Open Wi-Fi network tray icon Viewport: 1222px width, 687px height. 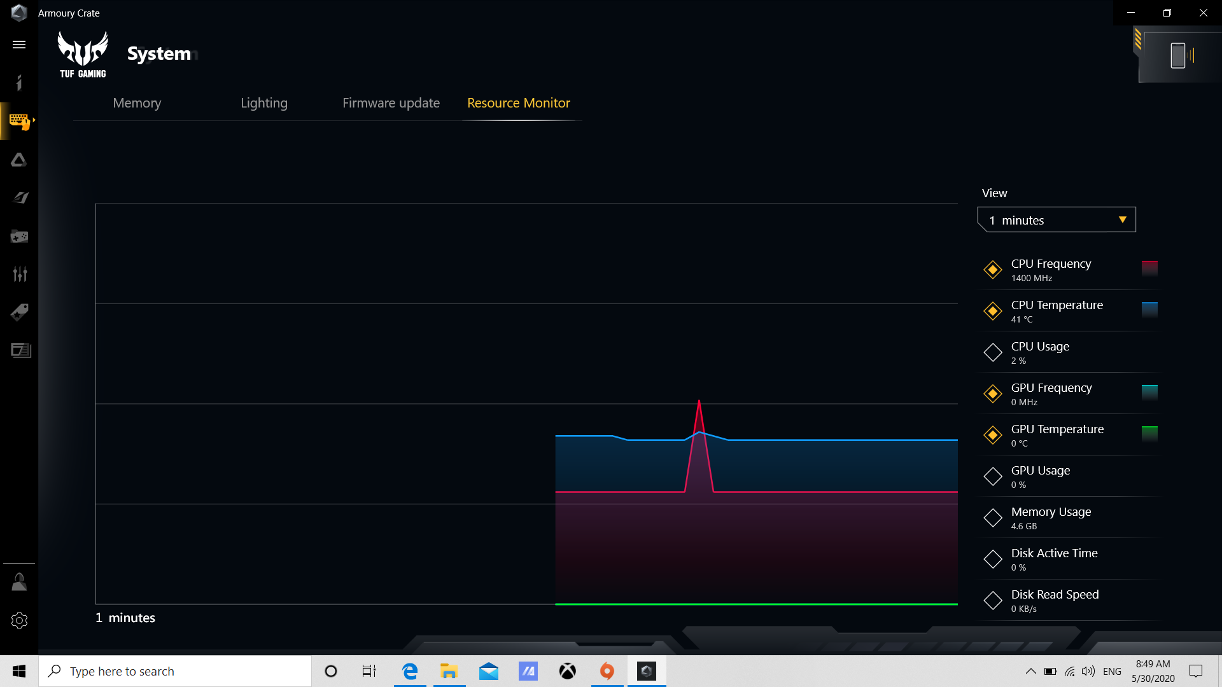tap(1070, 671)
